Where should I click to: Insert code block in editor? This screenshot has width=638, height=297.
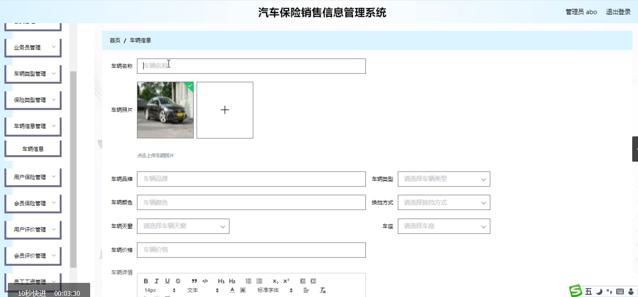click(205, 281)
